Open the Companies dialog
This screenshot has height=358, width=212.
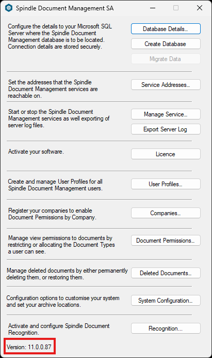tap(166, 213)
